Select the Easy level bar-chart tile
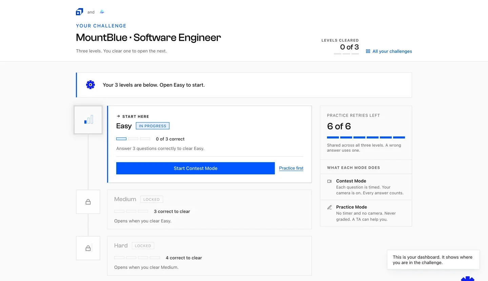The height and width of the screenshot is (281, 488). (x=88, y=120)
